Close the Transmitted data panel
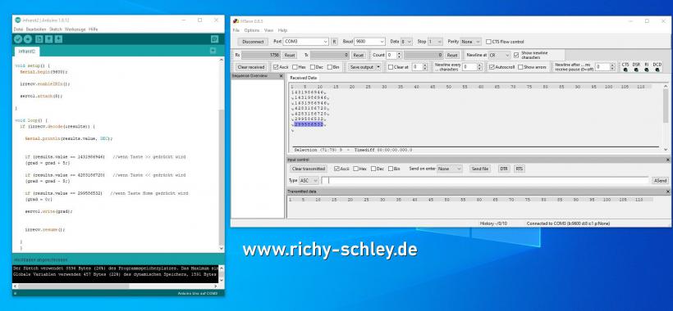Image resolution: width=673 pixels, height=311 pixels. click(668, 192)
